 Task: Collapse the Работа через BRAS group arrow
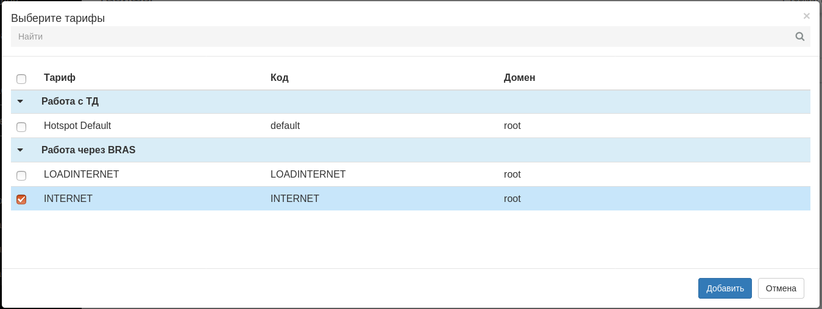pos(20,150)
